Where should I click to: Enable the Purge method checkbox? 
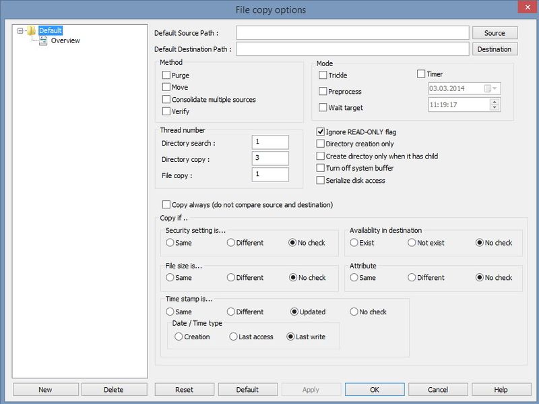coord(166,76)
